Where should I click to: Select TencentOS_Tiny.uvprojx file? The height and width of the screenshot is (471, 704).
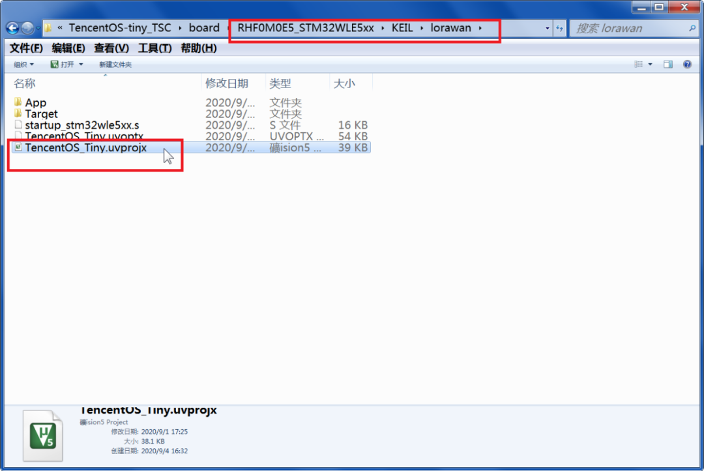[x=86, y=147]
